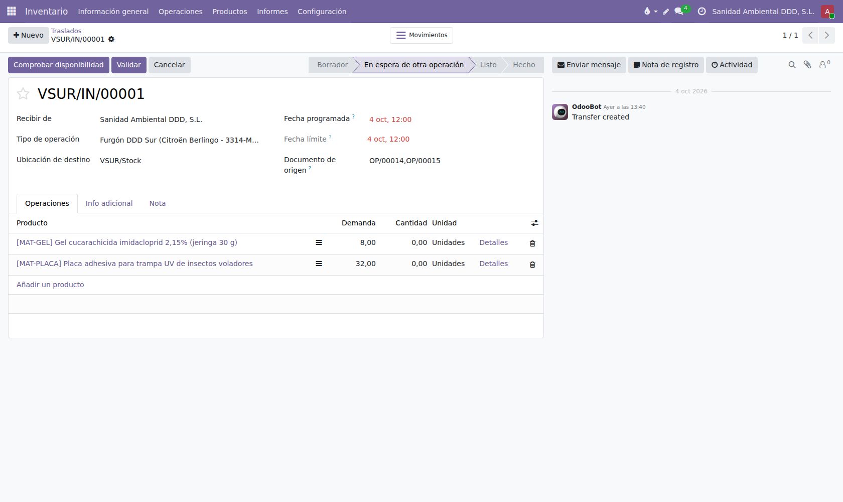Image resolution: width=843 pixels, height=502 pixels.
Task: Open the apps grid menu icon
Action: (x=12, y=11)
